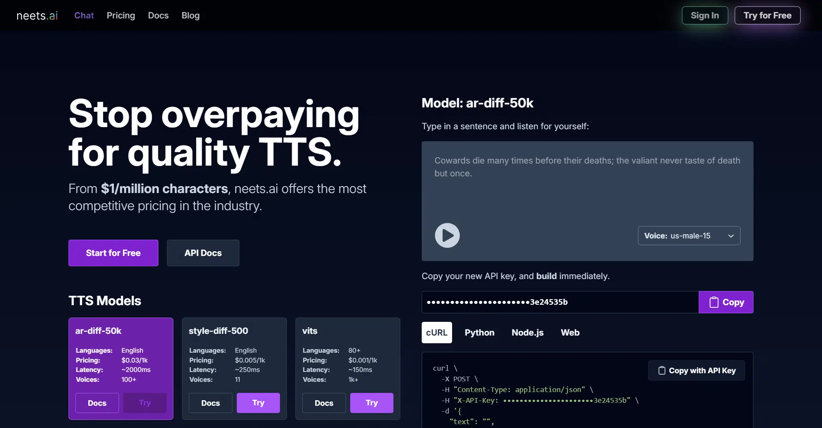The image size is (822, 428).
Task: Click Copy with API Key button
Action: 696,371
